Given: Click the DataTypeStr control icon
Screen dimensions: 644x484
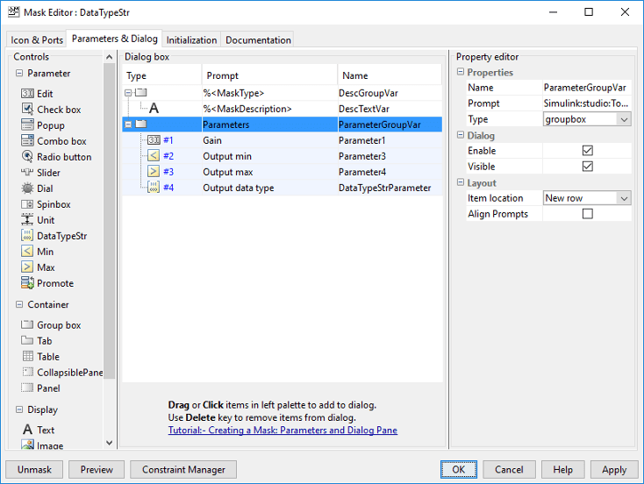Looking at the screenshot, I should point(28,236).
